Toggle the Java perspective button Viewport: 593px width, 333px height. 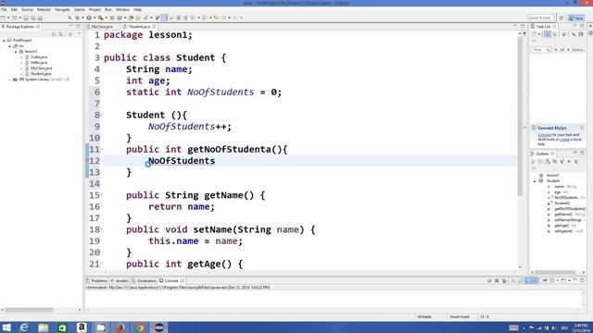pyautogui.click(x=576, y=18)
